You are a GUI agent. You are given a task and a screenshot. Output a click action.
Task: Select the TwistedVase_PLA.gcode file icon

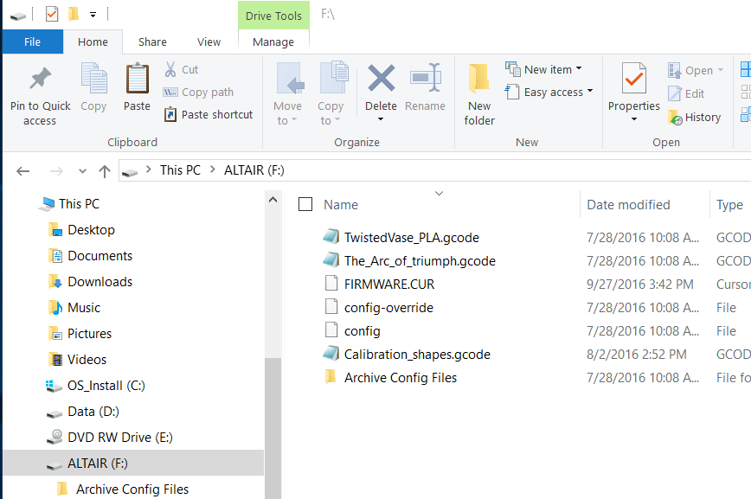[x=331, y=237]
